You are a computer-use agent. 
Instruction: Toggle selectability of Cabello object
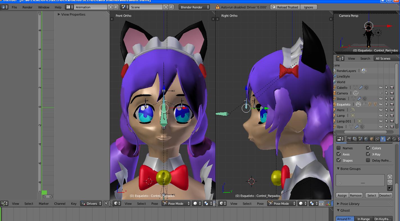(387, 88)
